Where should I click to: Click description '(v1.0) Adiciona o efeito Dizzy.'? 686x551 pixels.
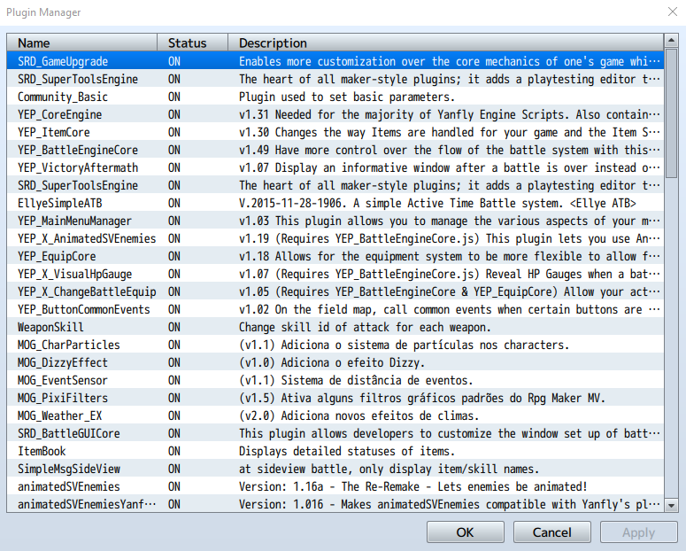pyautogui.click(x=332, y=362)
